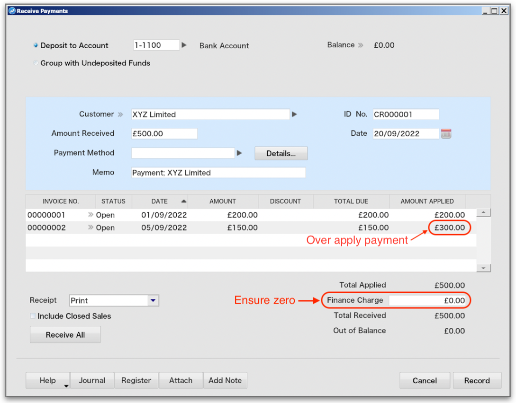This screenshot has width=516, height=403.
Task: Open the Journal view
Action: 92,380
